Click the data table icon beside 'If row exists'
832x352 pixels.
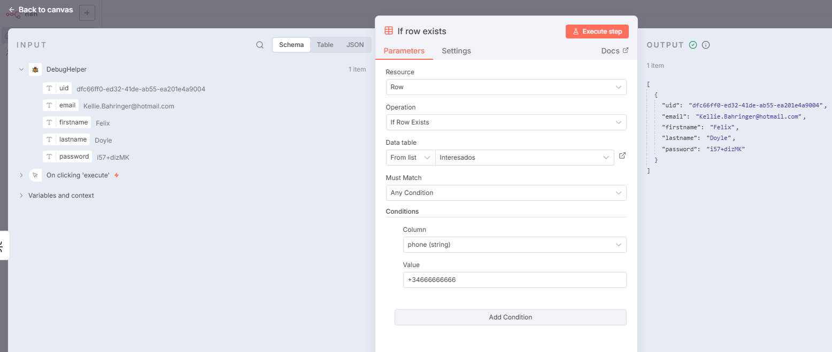click(x=389, y=31)
